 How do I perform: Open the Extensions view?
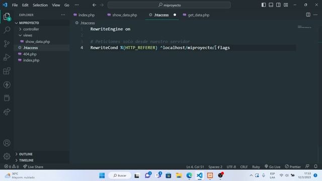coord(7,71)
